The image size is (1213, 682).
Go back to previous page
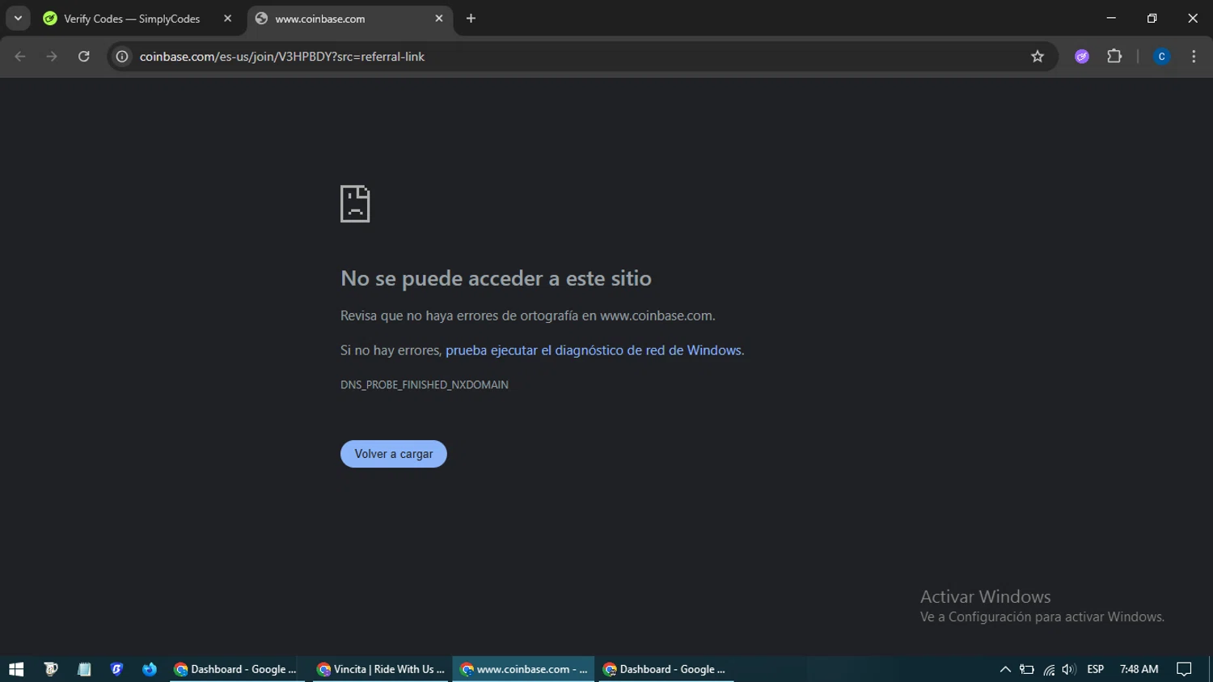20,57
